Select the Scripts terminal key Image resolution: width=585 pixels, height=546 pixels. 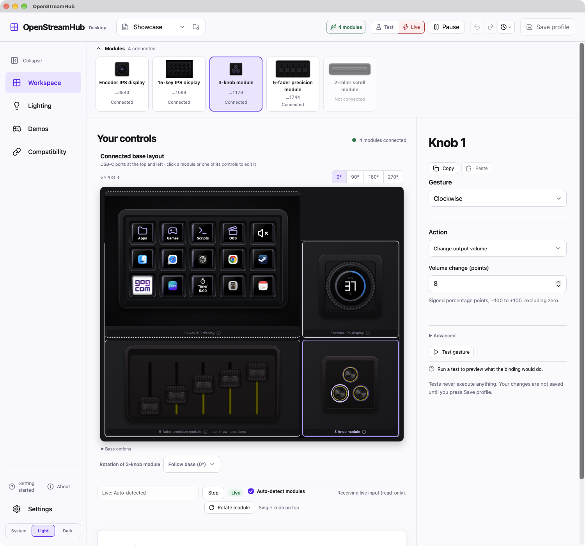[203, 233]
